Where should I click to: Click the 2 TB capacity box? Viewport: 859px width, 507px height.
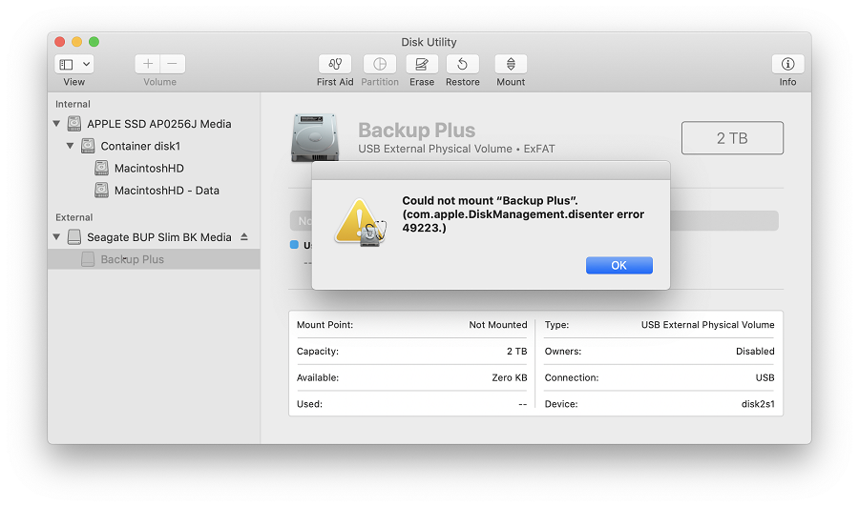pyautogui.click(x=732, y=138)
